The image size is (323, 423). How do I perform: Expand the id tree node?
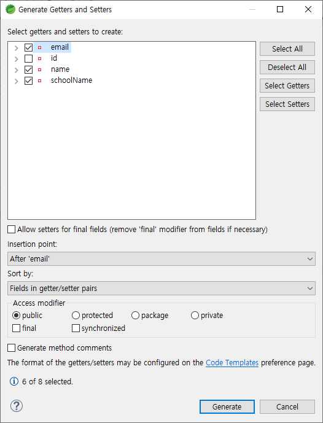pyautogui.click(x=16, y=59)
